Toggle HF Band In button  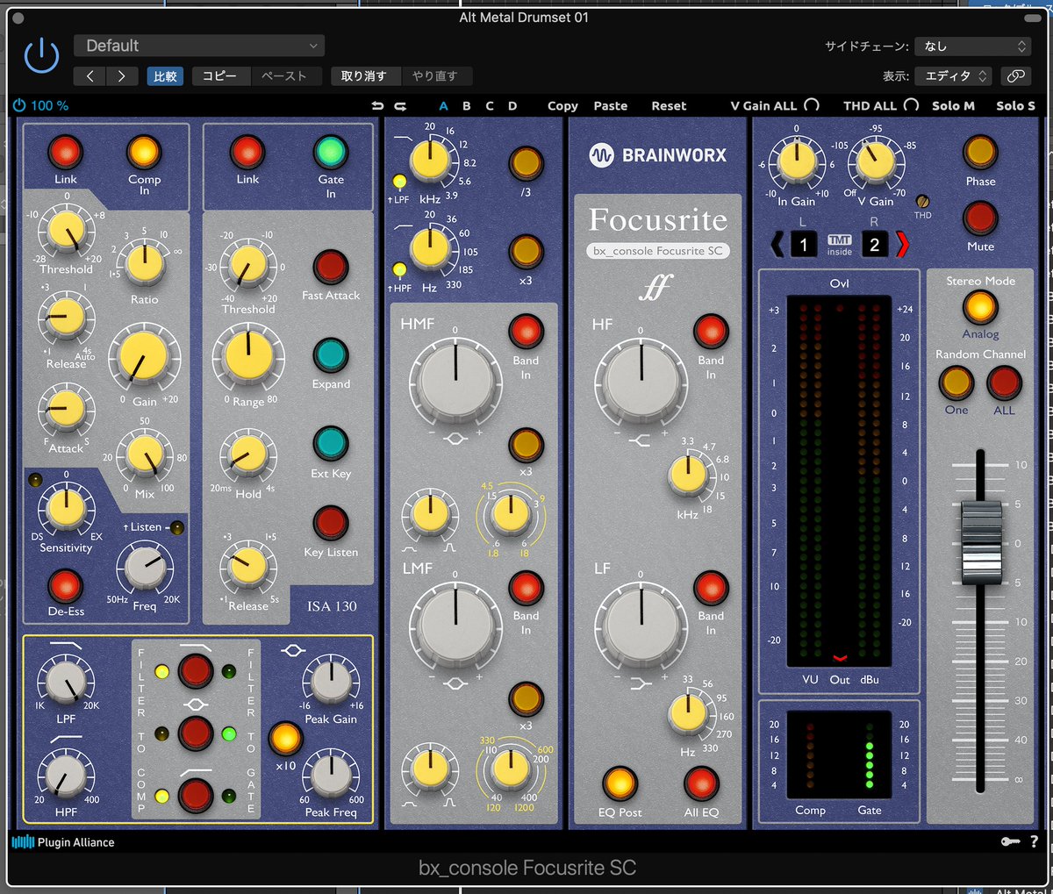pyautogui.click(x=711, y=332)
